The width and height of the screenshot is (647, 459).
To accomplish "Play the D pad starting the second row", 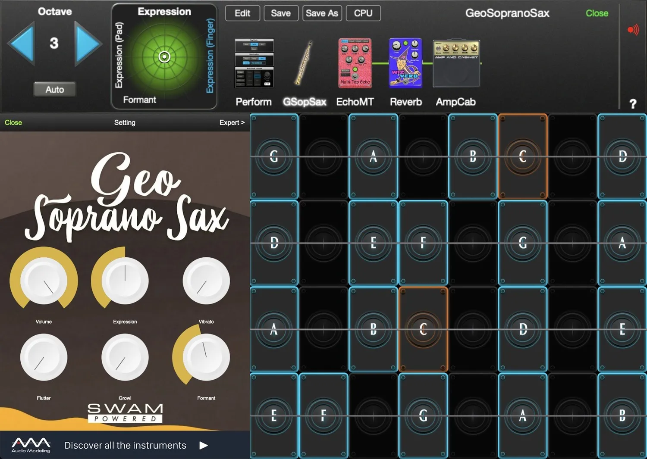I will tap(274, 243).
